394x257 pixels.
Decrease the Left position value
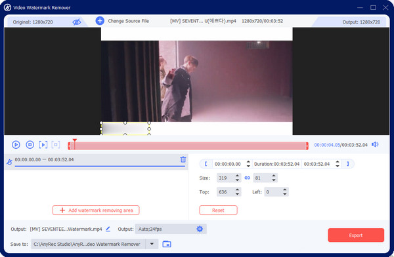click(285, 194)
